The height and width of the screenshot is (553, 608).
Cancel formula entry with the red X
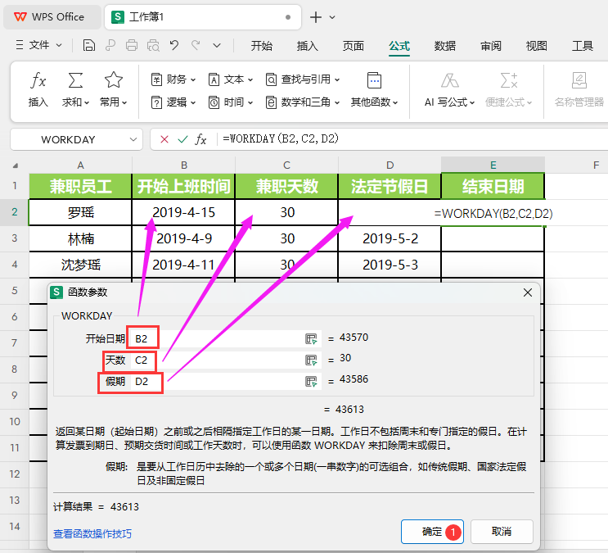tap(164, 139)
